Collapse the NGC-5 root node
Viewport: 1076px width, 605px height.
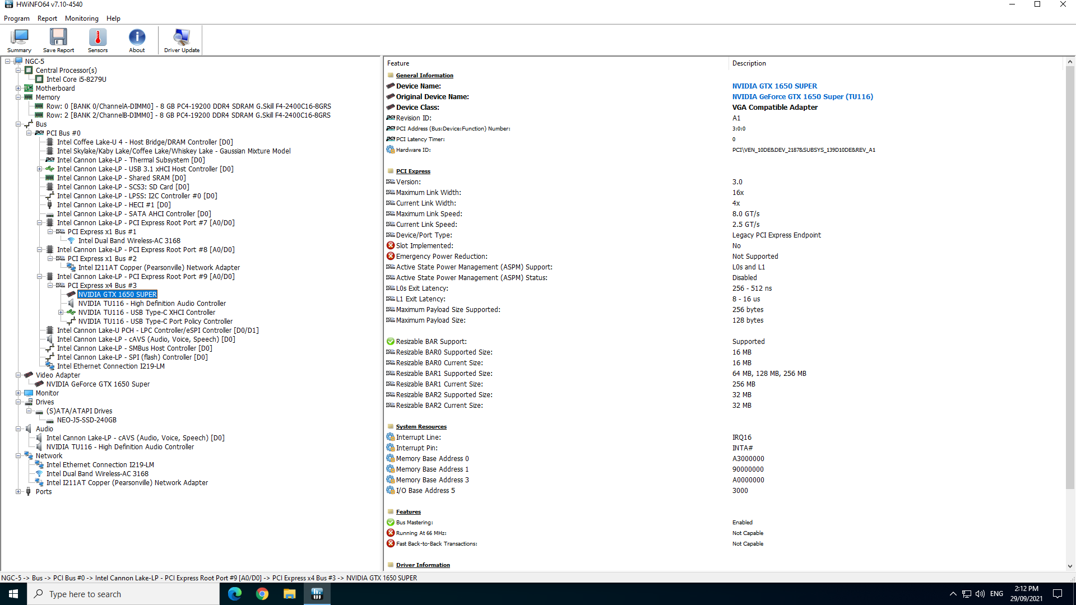8,61
